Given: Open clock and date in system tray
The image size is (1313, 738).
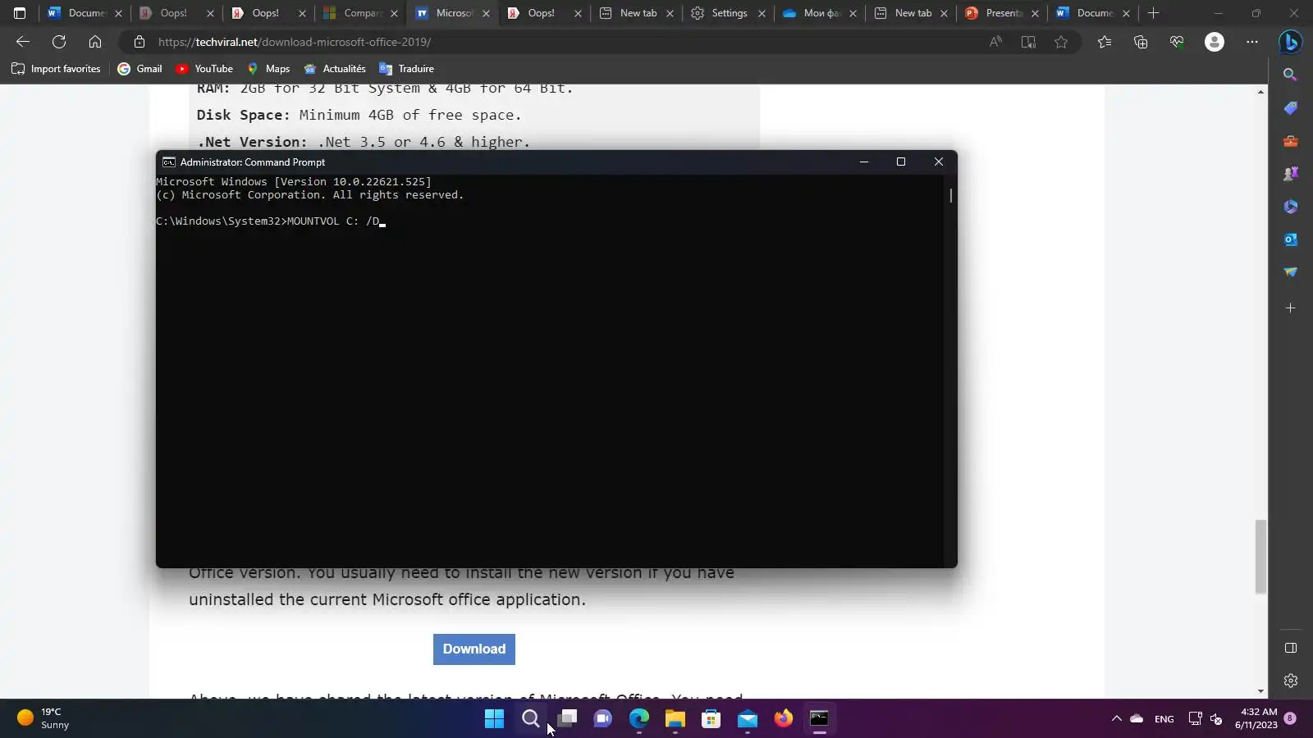Looking at the screenshot, I should [x=1256, y=719].
